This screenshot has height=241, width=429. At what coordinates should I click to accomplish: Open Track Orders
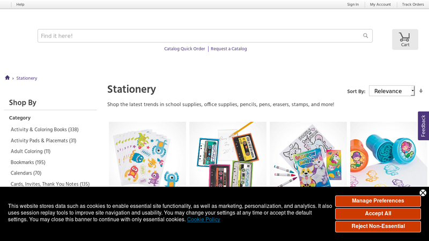point(413,4)
